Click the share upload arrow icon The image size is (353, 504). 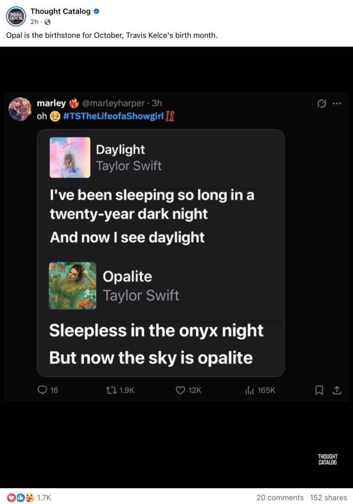click(337, 390)
